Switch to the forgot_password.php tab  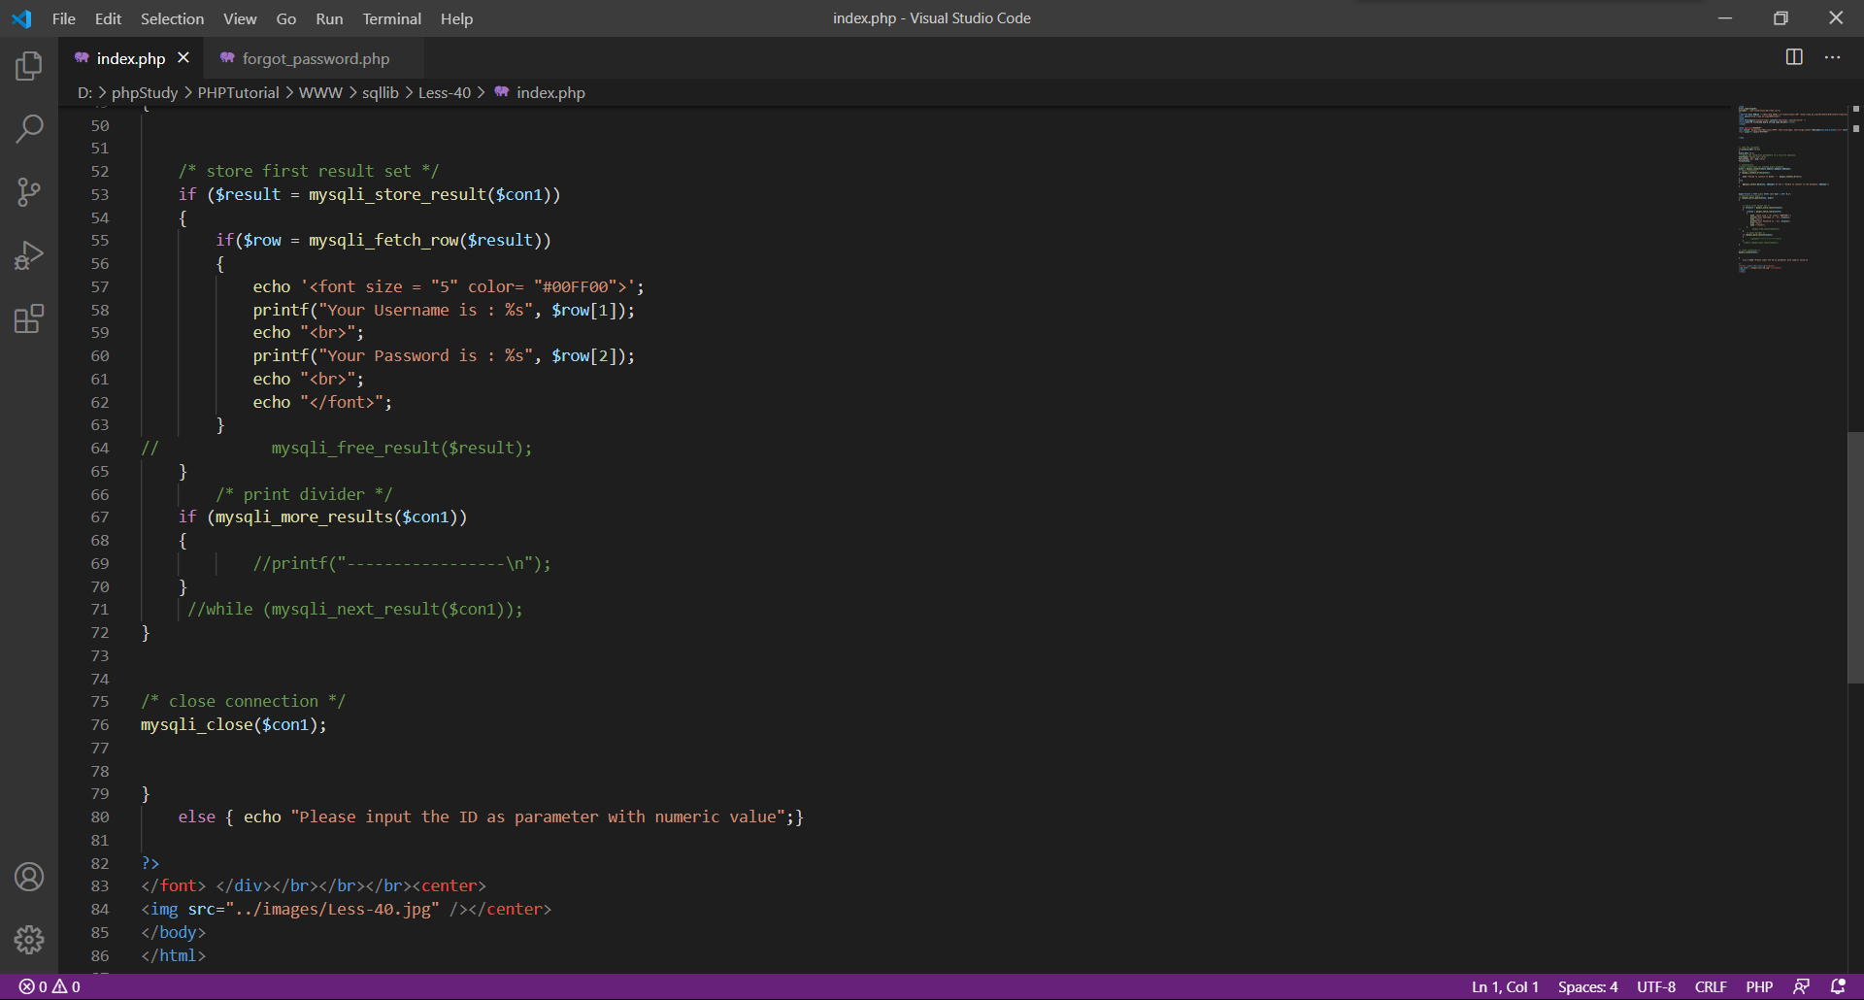pos(316,58)
